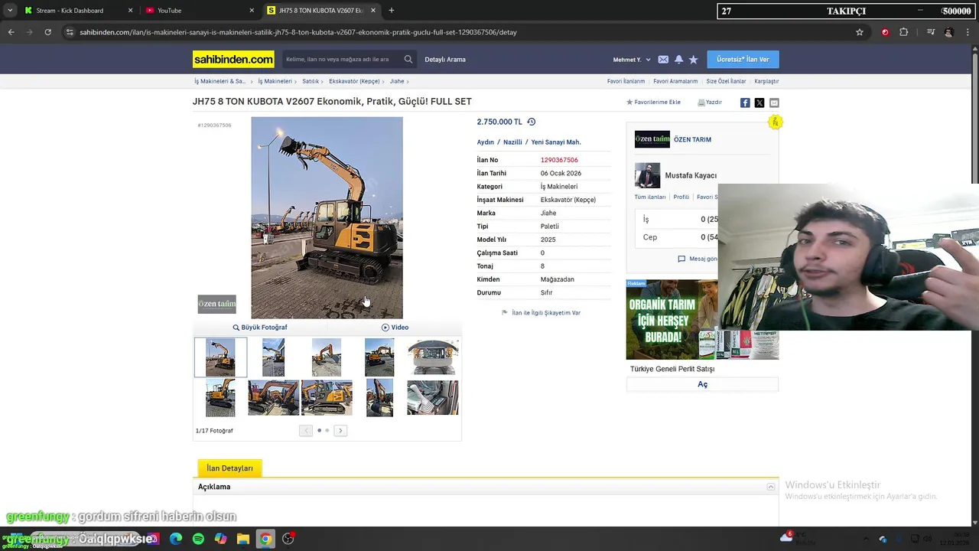Open the browser extensions puzzle icon
This screenshot has width=979, height=551.
904,32
